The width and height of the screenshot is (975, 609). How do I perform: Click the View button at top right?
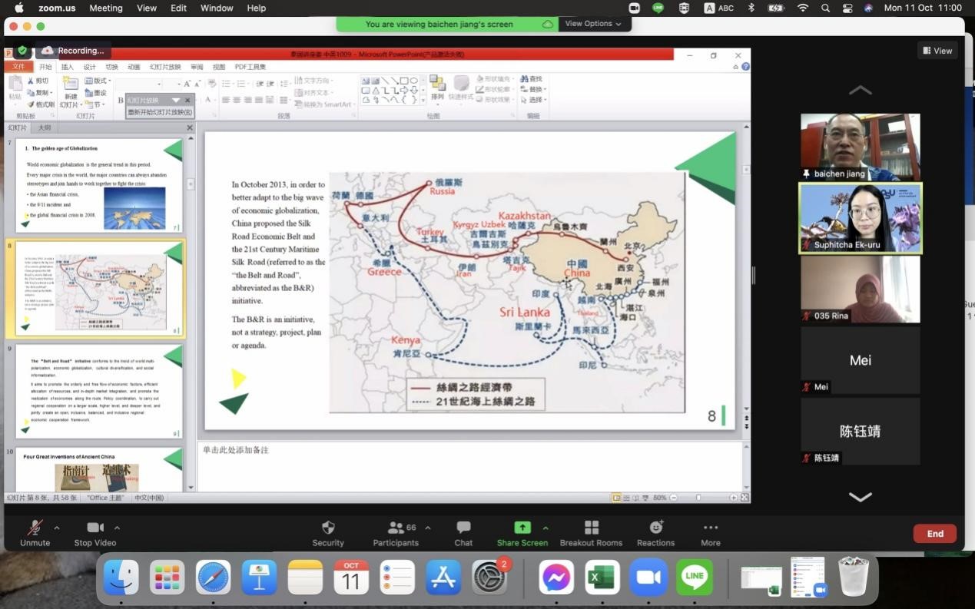point(937,51)
